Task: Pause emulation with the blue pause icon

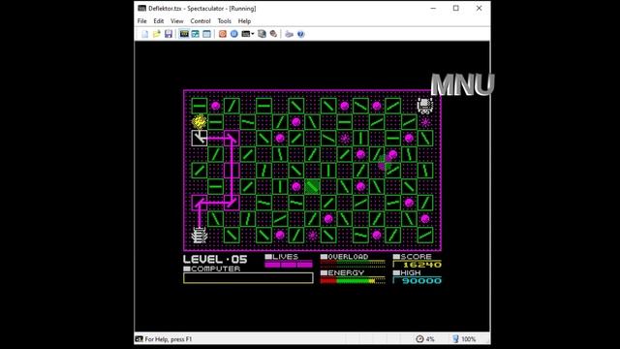Action: pyautogui.click(x=234, y=34)
